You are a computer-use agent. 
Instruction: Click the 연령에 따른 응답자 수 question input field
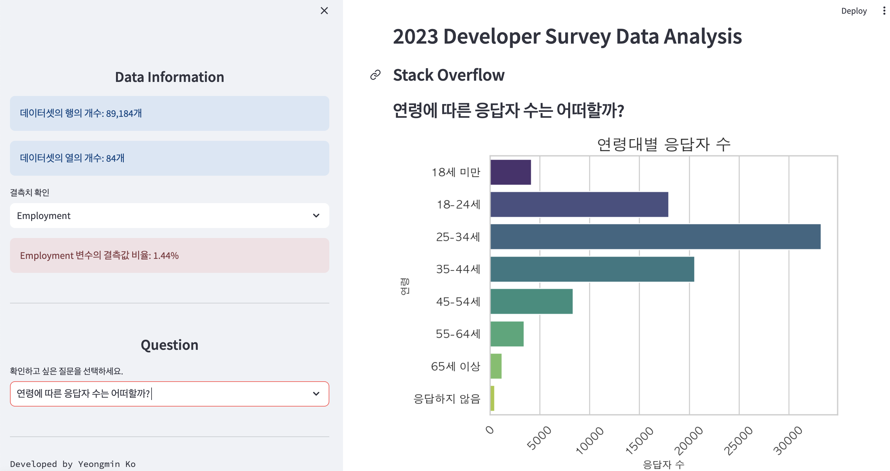click(169, 393)
